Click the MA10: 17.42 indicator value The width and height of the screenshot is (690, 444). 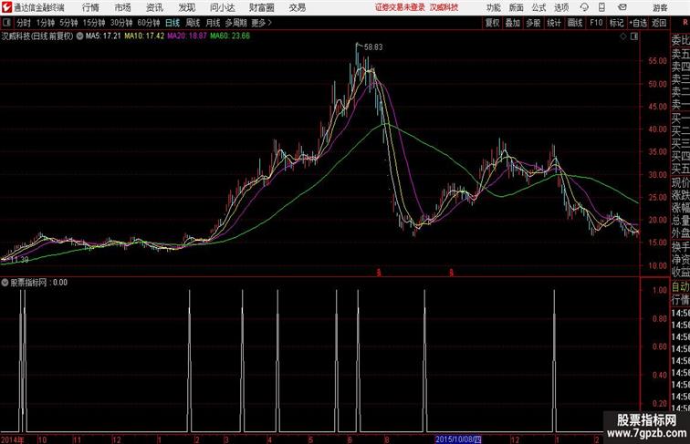pyautogui.click(x=144, y=36)
